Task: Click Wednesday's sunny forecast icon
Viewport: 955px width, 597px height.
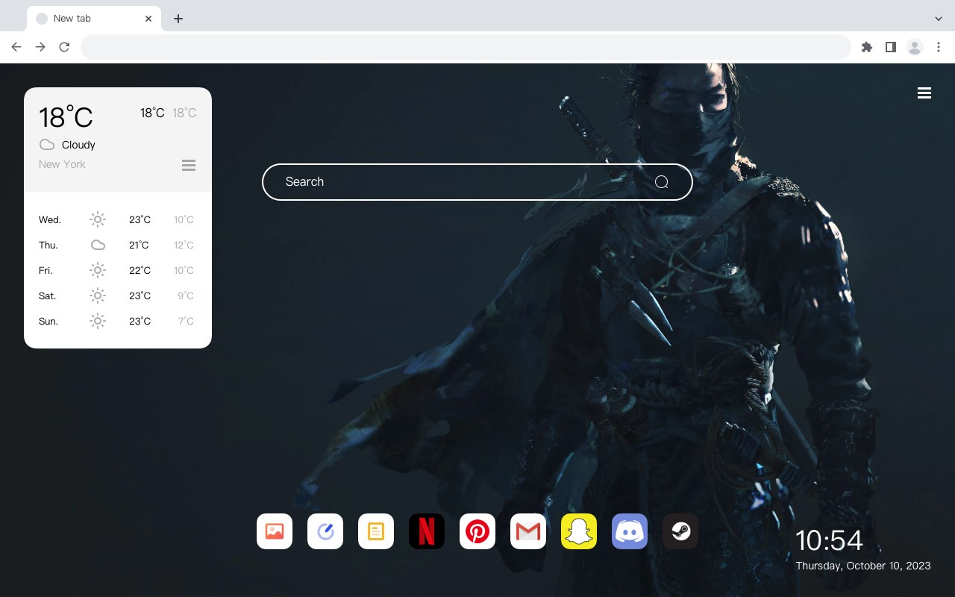Action: (x=98, y=219)
